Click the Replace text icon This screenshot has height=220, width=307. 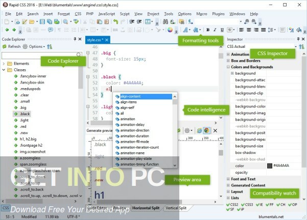tap(173, 22)
